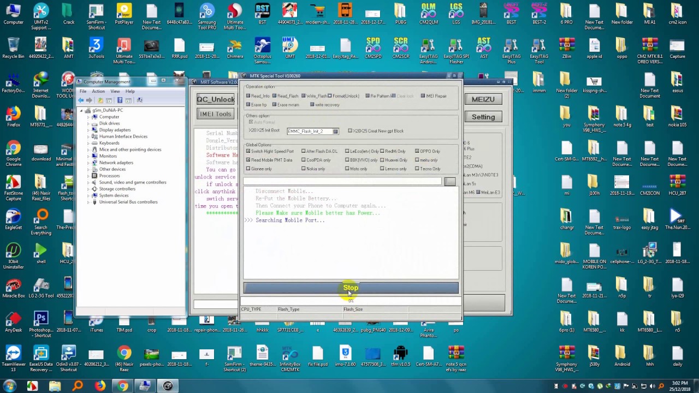Open the Recycle Bin desktop icon
The width and height of the screenshot is (699, 393).
(13, 48)
